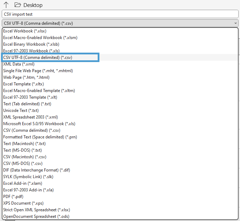Image resolution: width=240 pixels, height=221 pixels.
Task: Choose Excel 97-2003 Template (*.xlt)
Action: click(x=120, y=97)
